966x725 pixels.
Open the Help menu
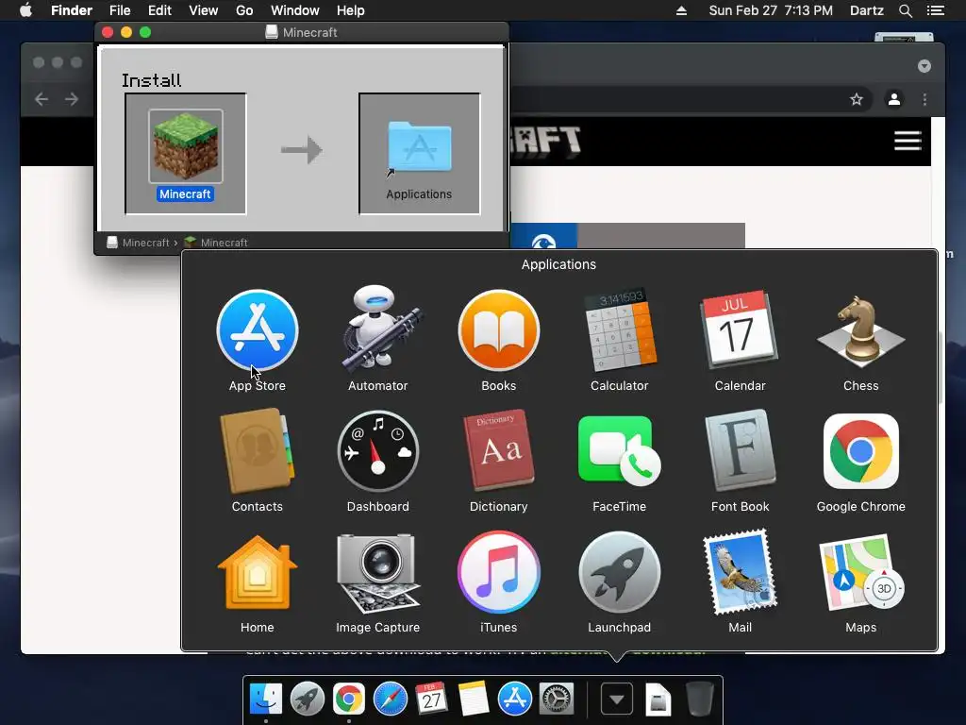pyautogui.click(x=351, y=10)
